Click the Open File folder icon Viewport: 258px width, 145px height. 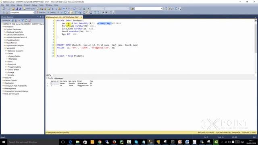(13, 8)
